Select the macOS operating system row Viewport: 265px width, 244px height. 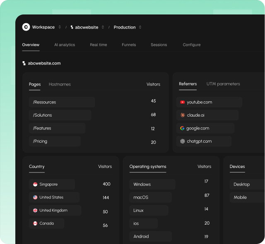tap(151, 197)
